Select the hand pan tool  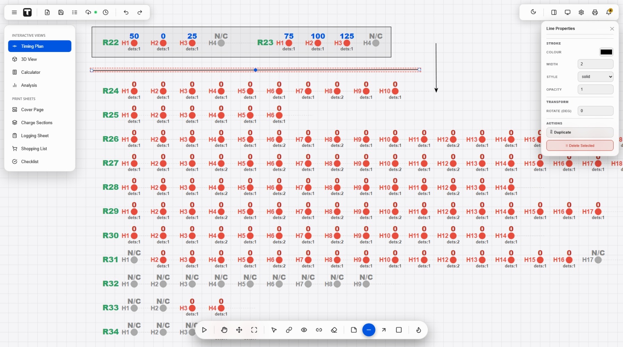pos(224,330)
